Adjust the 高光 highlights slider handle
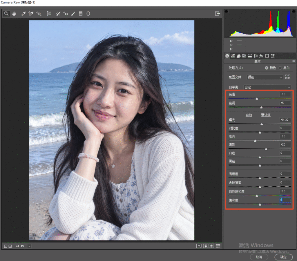The image size is (297, 261). click(x=255, y=141)
